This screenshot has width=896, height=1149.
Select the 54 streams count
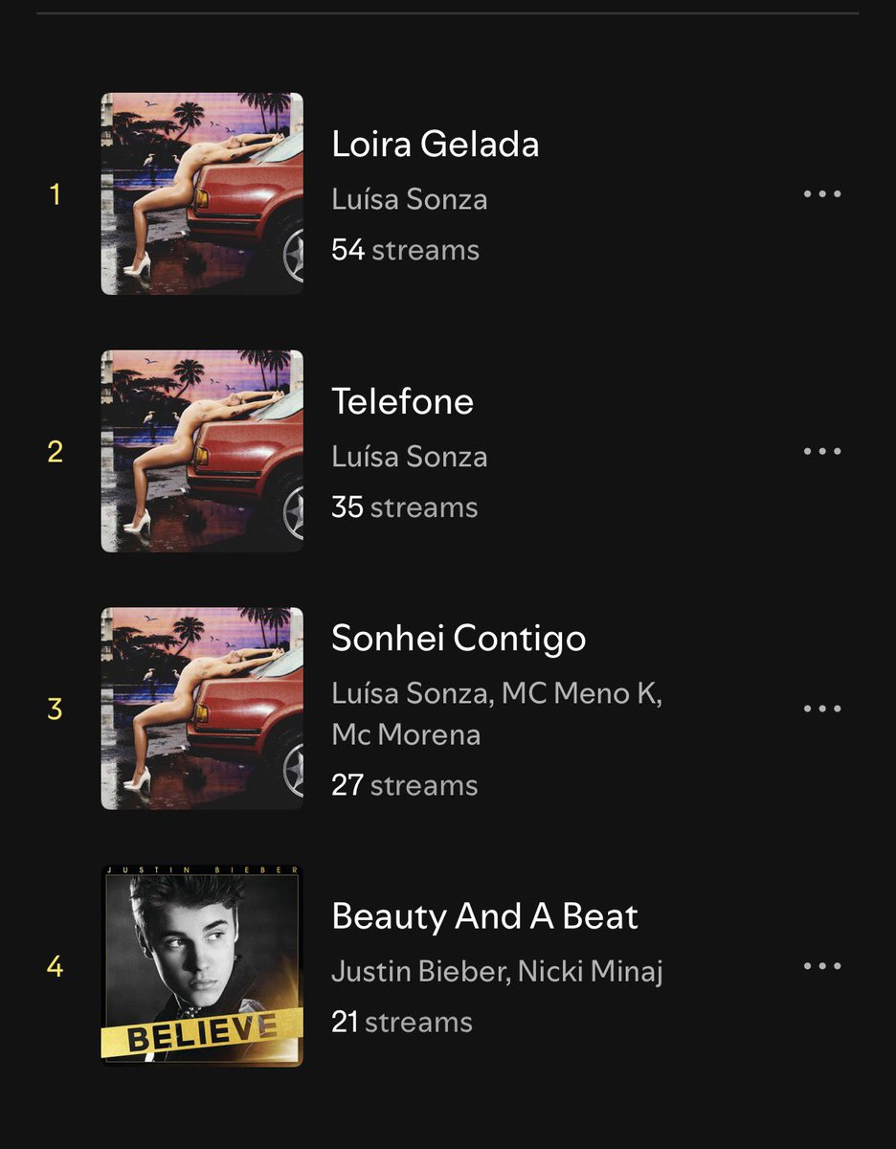point(405,250)
